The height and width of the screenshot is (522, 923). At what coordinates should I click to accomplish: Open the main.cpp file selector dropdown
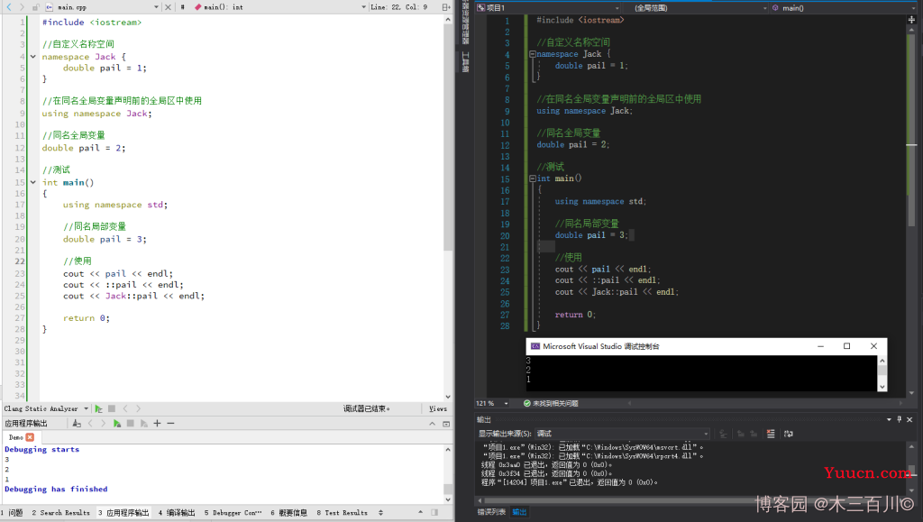(103, 7)
